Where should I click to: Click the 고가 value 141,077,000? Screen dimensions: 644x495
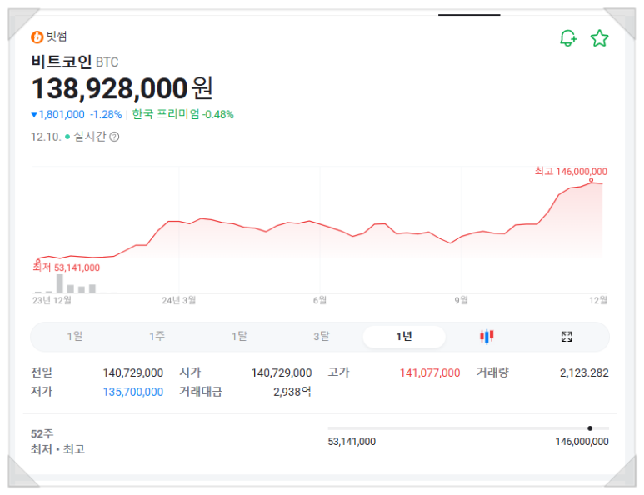click(430, 372)
